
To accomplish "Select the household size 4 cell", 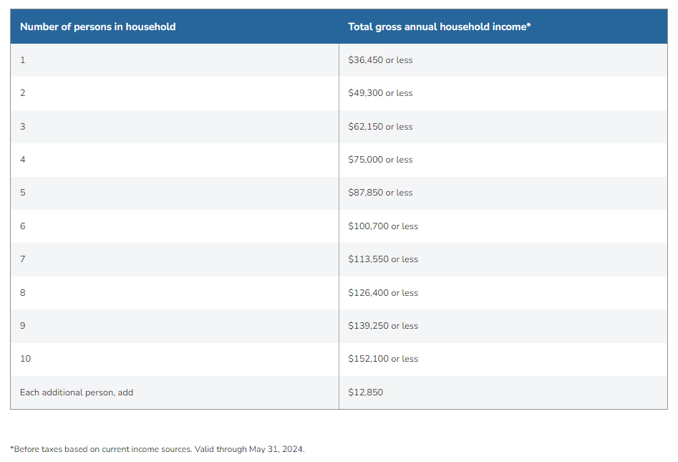I will (23, 160).
